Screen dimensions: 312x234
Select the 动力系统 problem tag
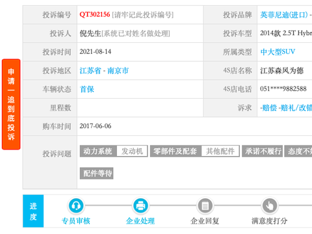click(98, 151)
